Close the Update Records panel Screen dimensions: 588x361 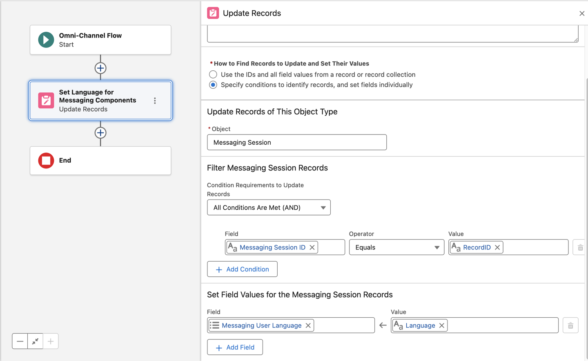pos(582,13)
